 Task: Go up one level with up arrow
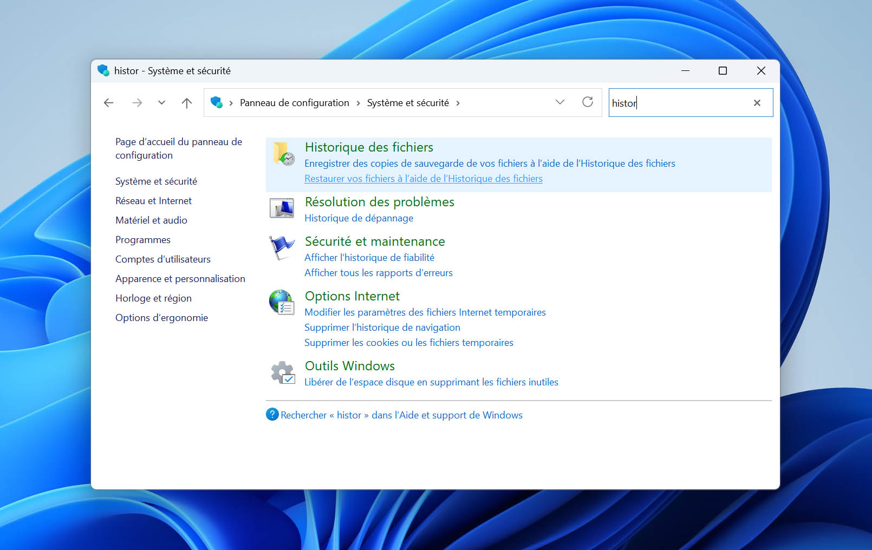187,103
